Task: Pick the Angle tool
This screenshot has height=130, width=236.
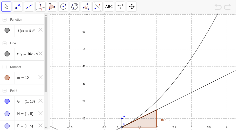Action: pyautogui.click(x=86, y=7)
